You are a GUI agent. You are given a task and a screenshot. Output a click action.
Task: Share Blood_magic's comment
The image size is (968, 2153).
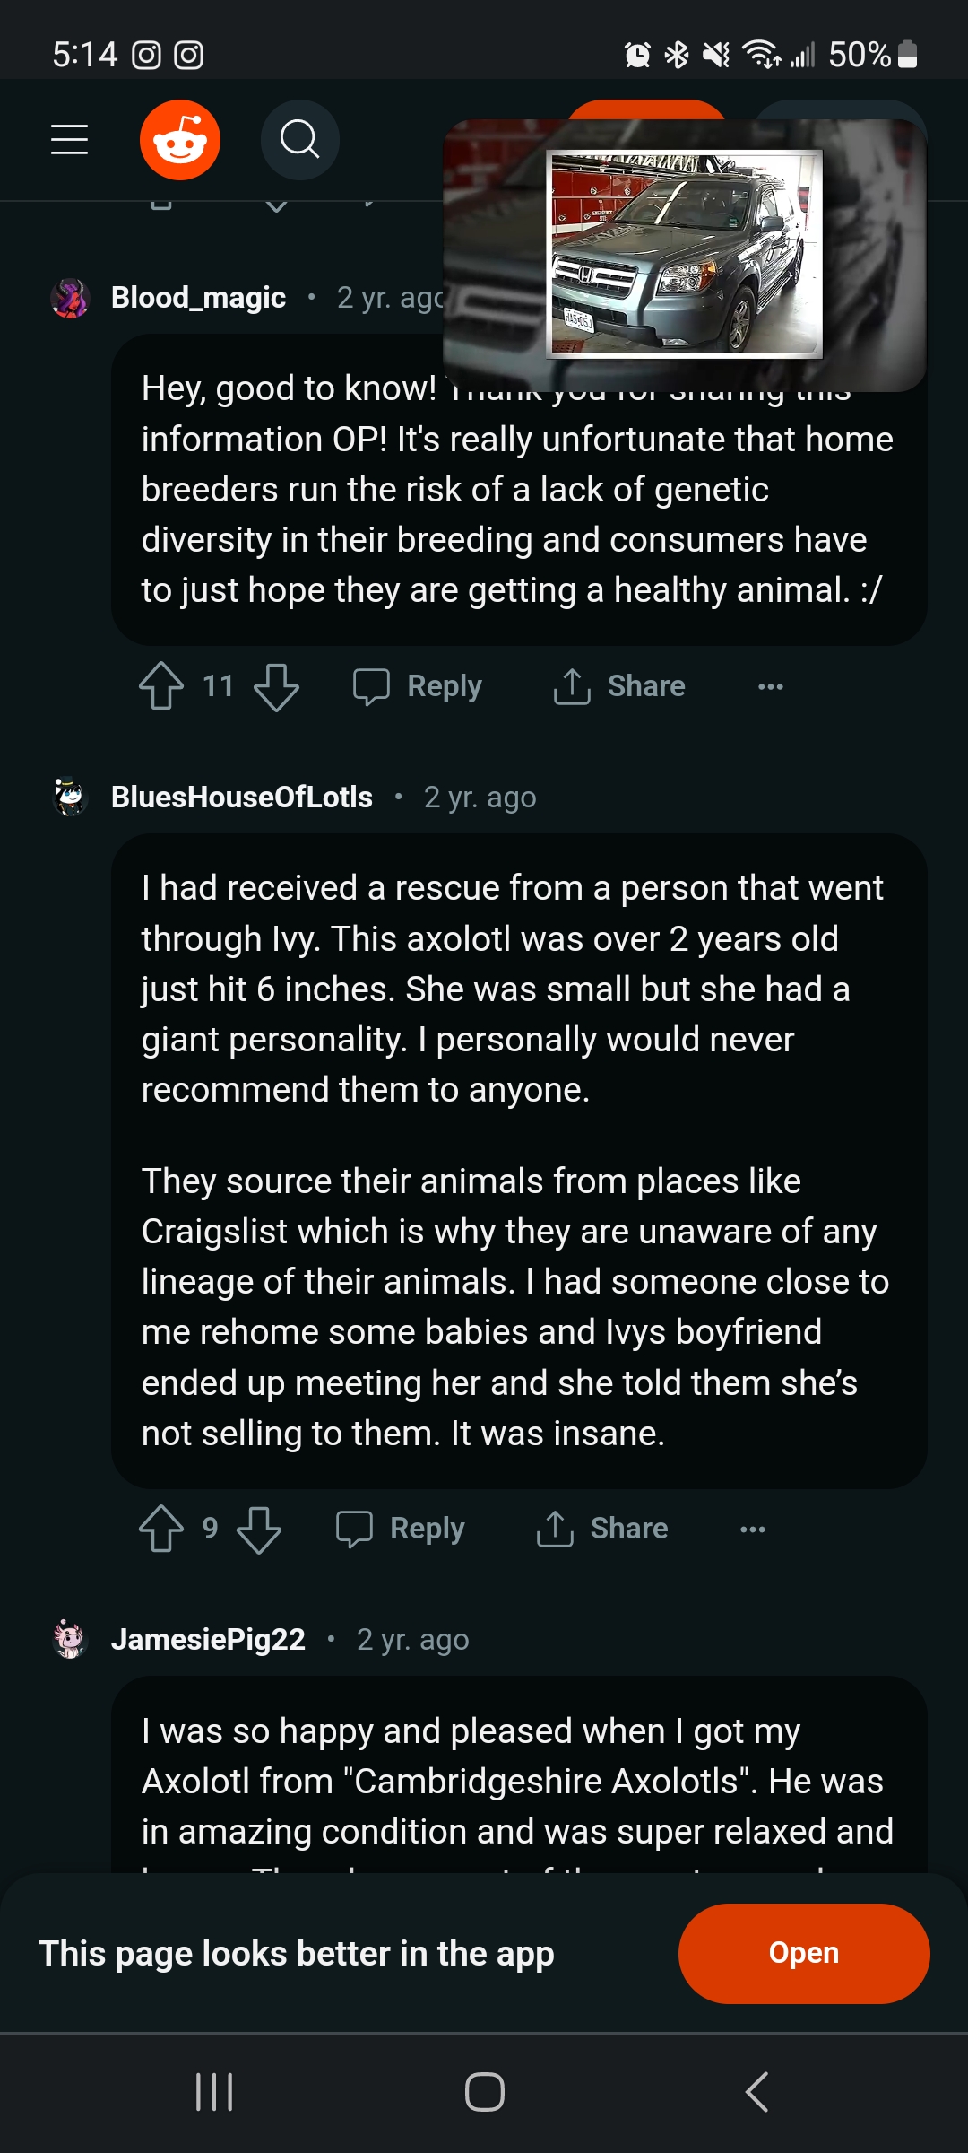[619, 686]
